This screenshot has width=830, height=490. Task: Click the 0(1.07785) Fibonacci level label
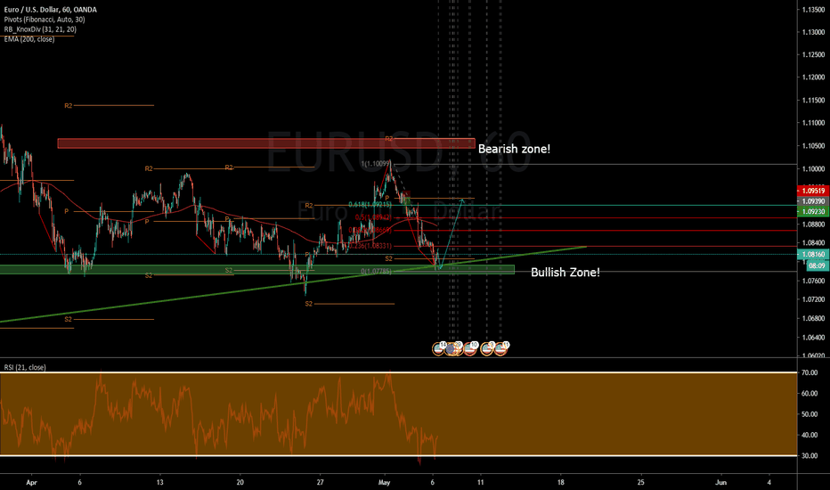377,271
